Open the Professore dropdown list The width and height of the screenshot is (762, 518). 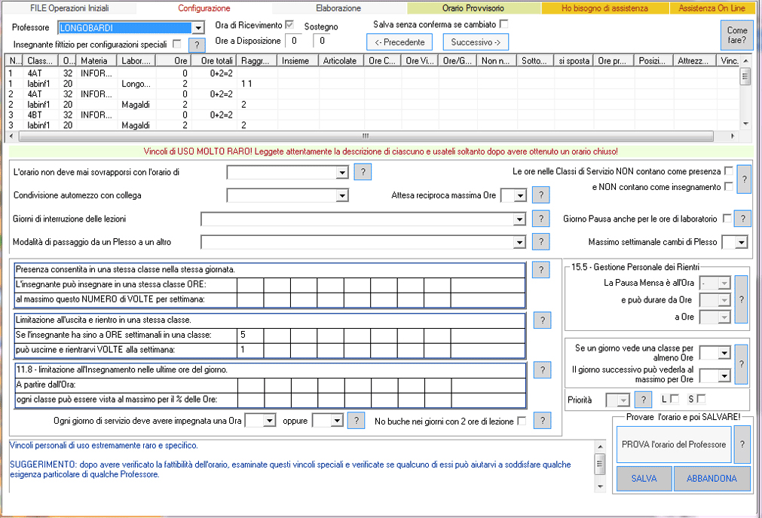[x=197, y=28]
